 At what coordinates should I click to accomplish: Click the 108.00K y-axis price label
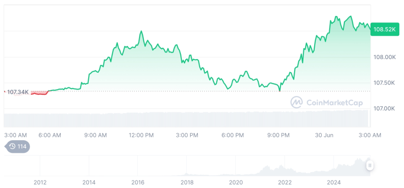(x=384, y=57)
